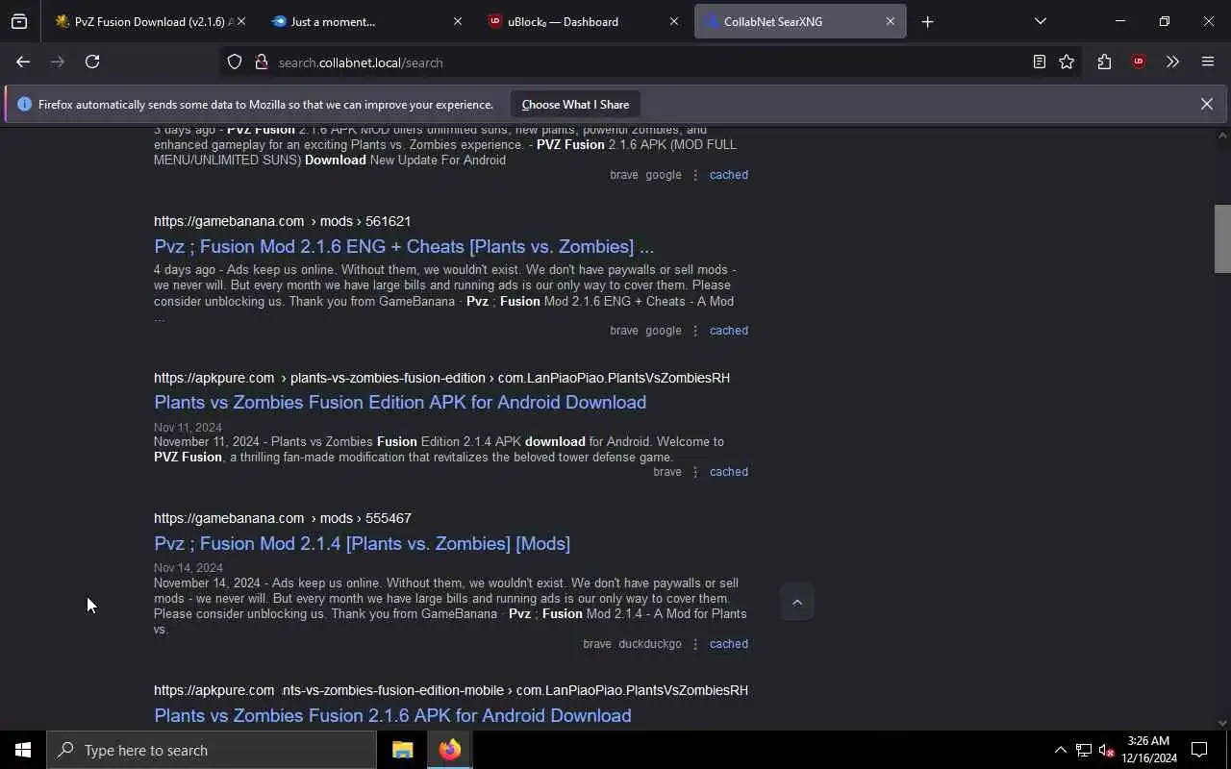The width and height of the screenshot is (1231, 769).
Task: Open Windows Start menu
Action: click(23, 750)
